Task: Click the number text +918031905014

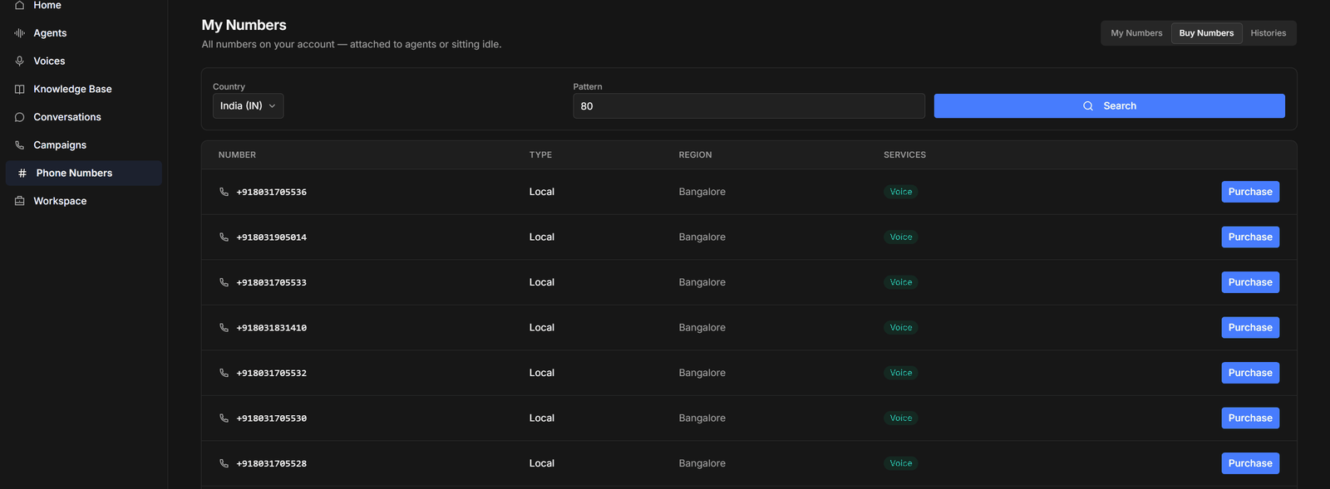Action: click(x=272, y=237)
